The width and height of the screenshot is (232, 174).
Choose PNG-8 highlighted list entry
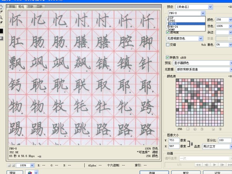coord(187,24)
